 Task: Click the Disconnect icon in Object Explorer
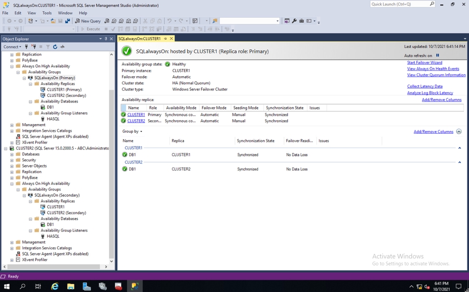pyautogui.click(x=33, y=47)
